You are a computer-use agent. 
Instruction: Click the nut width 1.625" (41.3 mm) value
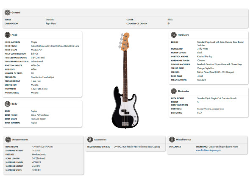pos(39,89)
